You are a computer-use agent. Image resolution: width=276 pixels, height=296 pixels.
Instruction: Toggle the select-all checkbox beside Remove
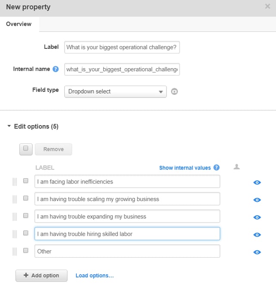coord(26,149)
